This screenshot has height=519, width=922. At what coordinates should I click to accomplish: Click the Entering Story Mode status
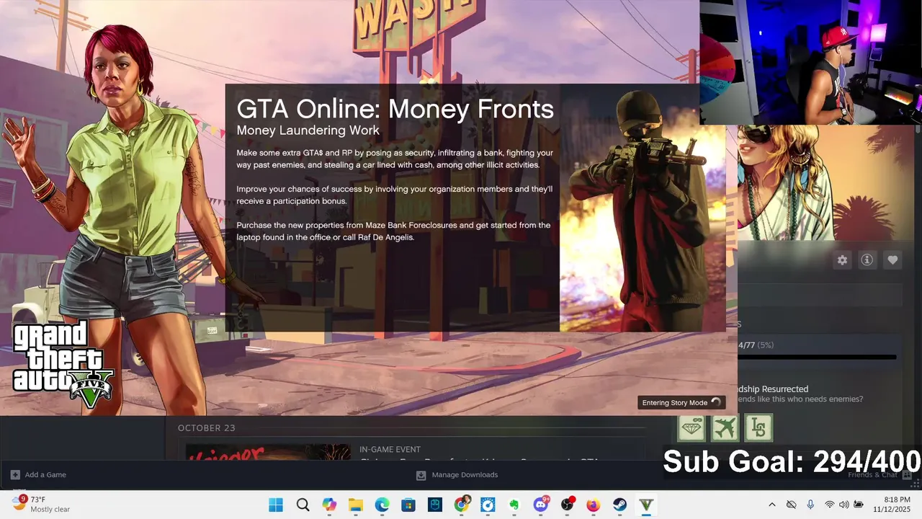tap(681, 403)
